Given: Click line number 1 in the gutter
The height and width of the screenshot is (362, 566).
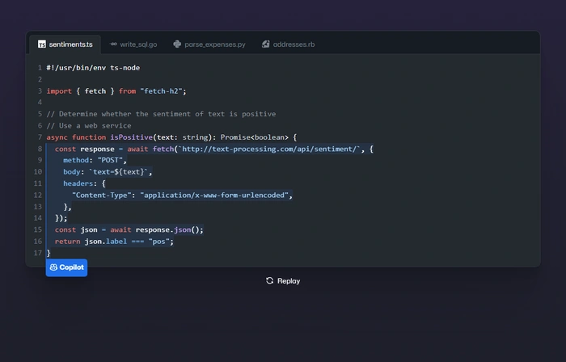Looking at the screenshot, I should pyautogui.click(x=39, y=68).
